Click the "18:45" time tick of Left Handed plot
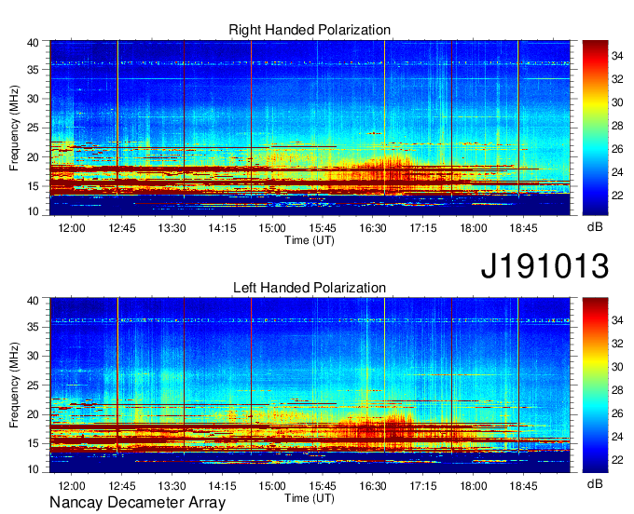This screenshot has width=634, height=514. 524,485
